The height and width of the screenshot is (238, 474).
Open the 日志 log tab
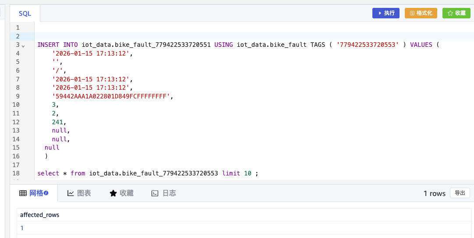(x=164, y=193)
